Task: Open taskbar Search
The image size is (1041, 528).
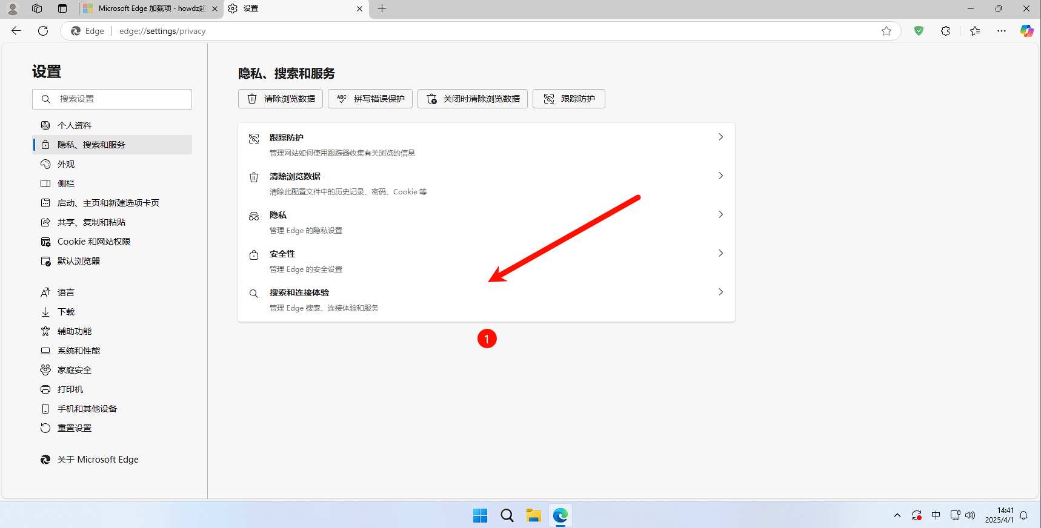Action: pos(507,515)
